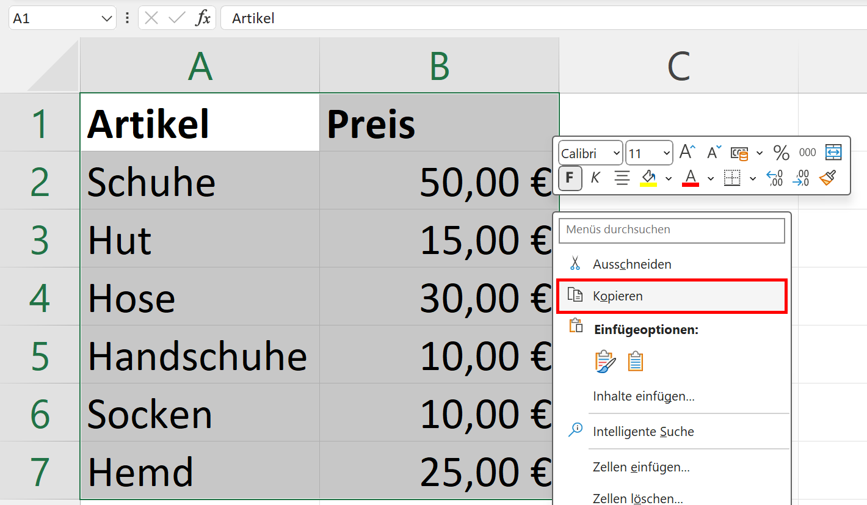The image size is (867, 505).
Task: Apply yellow fill color bucket
Action: [x=648, y=178]
